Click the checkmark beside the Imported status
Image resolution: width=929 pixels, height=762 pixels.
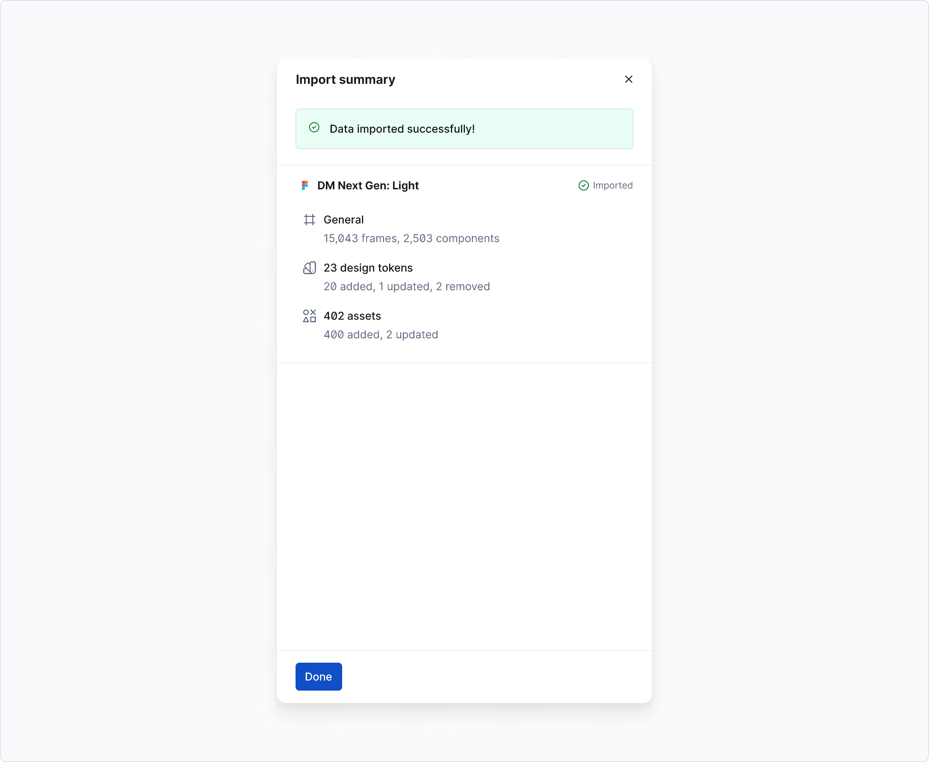pyautogui.click(x=583, y=185)
